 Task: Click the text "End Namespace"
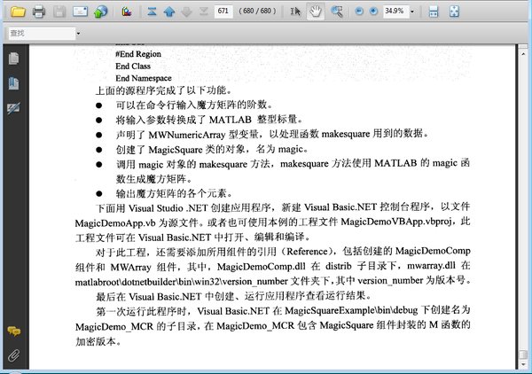tap(144, 78)
